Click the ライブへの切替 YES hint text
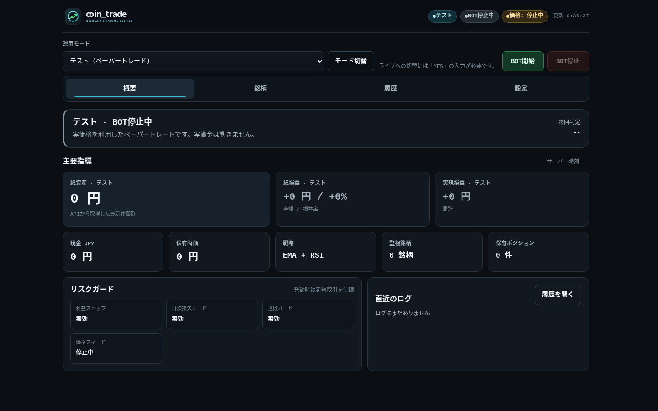Image resolution: width=658 pixels, height=411 pixels. coord(438,66)
